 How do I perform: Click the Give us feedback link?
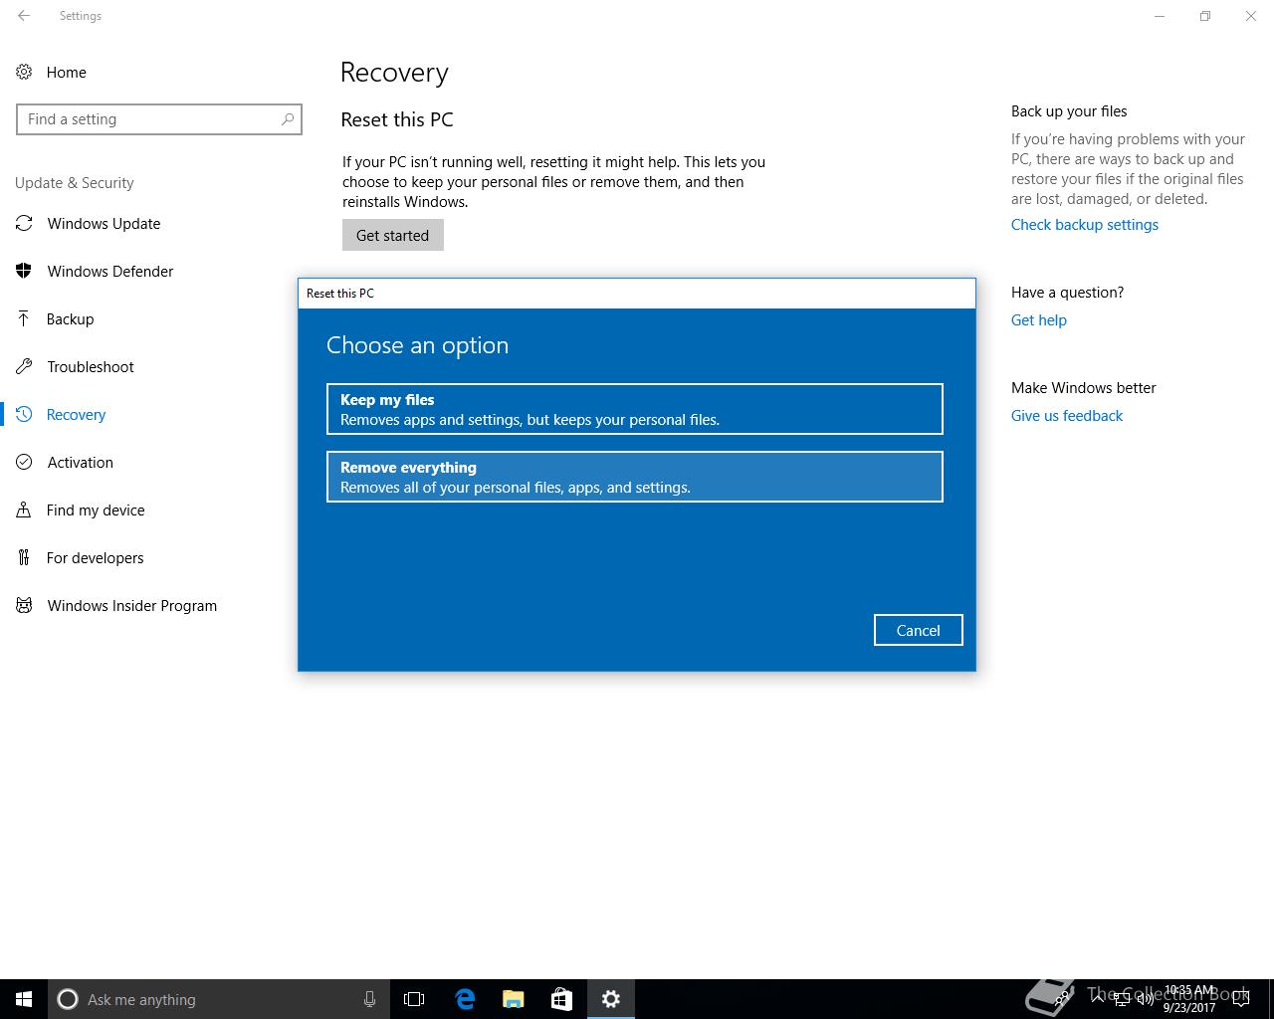[x=1067, y=416]
